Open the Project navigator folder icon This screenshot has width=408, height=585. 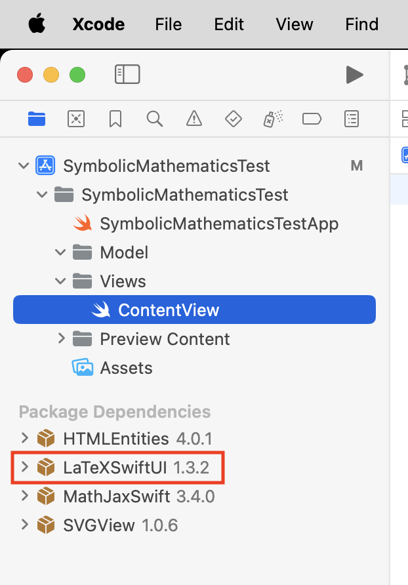coord(37,119)
